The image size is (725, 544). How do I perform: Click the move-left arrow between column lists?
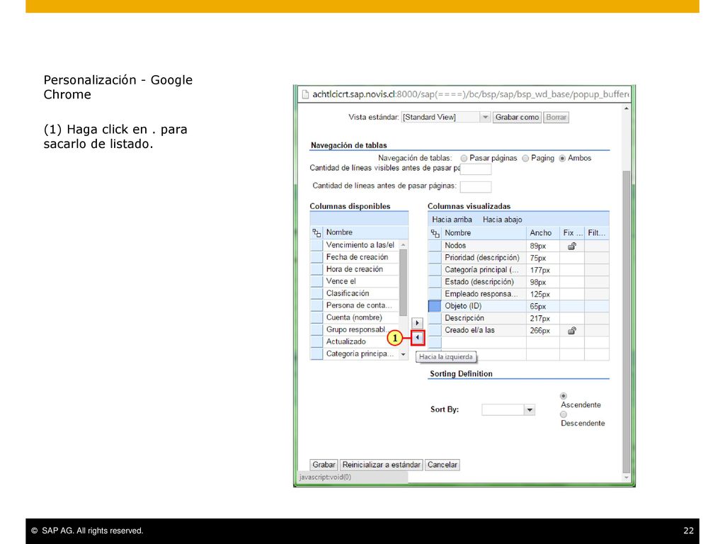coord(418,338)
